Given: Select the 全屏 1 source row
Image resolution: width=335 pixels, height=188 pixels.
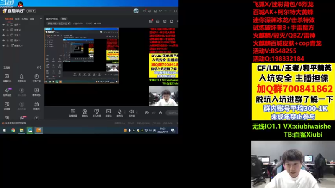Looking at the screenshot, I should (22, 25).
